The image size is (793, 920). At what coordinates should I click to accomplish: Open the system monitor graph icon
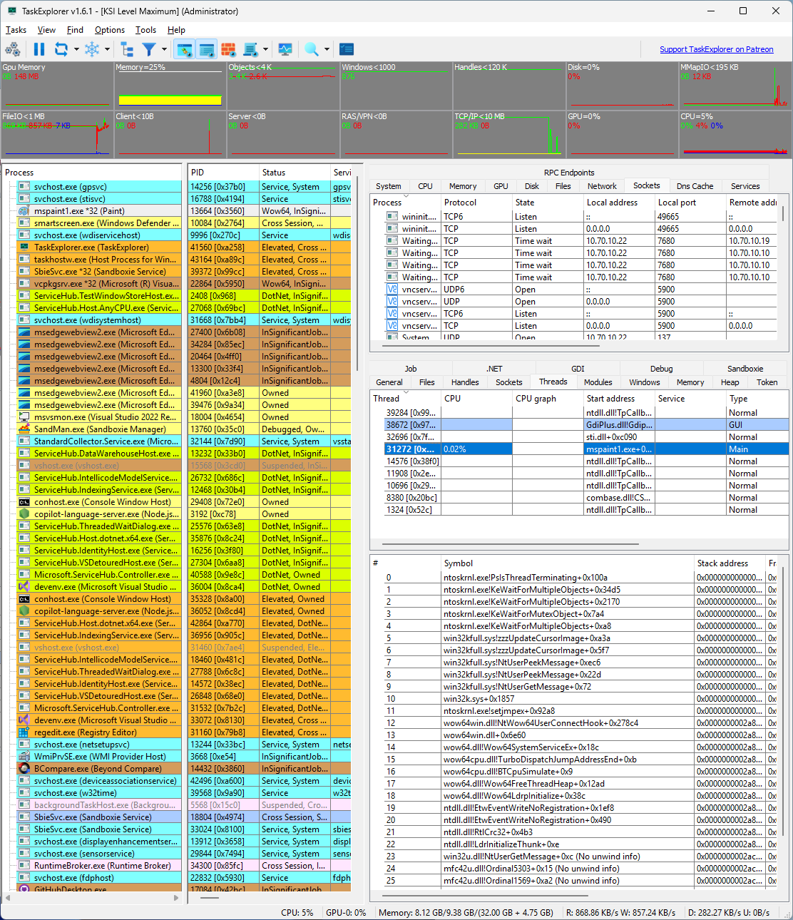click(x=285, y=49)
